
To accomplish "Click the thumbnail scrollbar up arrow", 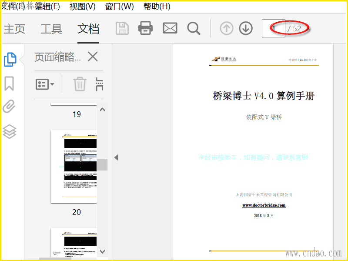I will point(102,110).
